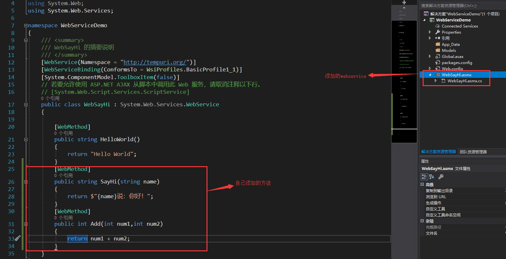Collapse the 杂项 property category
The image size is (506, 259).
point(422,221)
